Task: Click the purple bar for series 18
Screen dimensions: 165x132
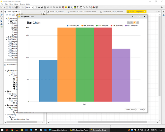Action: click(x=121, y=75)
